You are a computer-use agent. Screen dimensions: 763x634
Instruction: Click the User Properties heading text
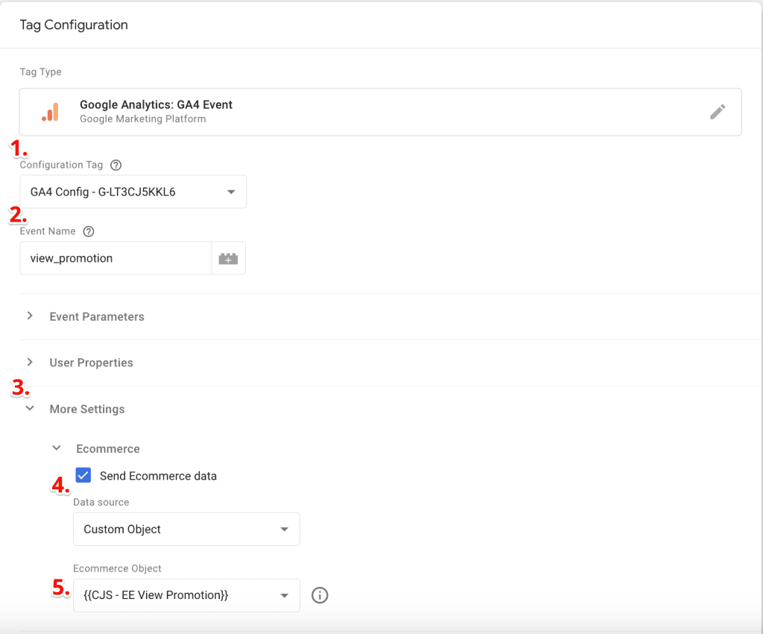coord(91,363)
